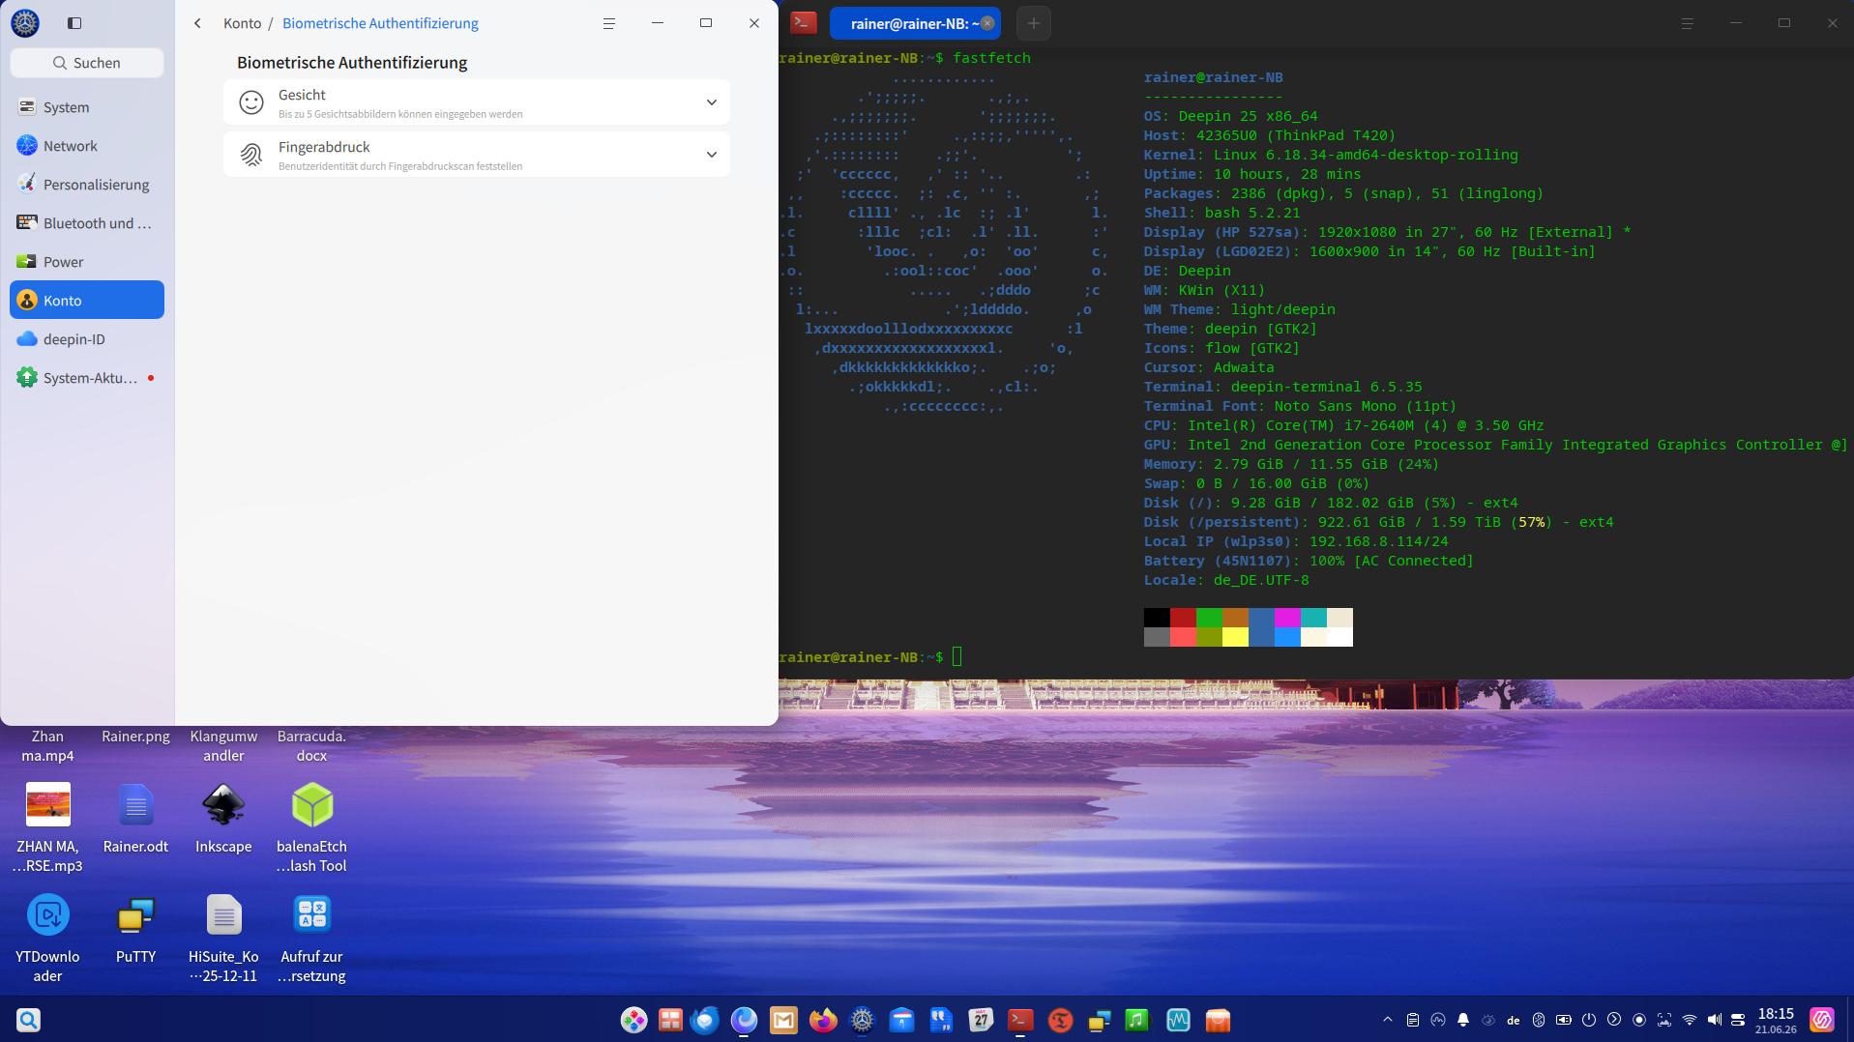Open Bluetooth und devices settings
This screenshot has width=1854, height=1042.
tap(87, 223)
